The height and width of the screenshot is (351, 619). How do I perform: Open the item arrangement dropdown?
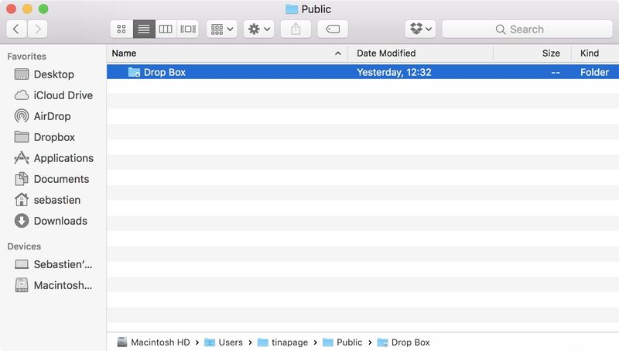point(222,29)
